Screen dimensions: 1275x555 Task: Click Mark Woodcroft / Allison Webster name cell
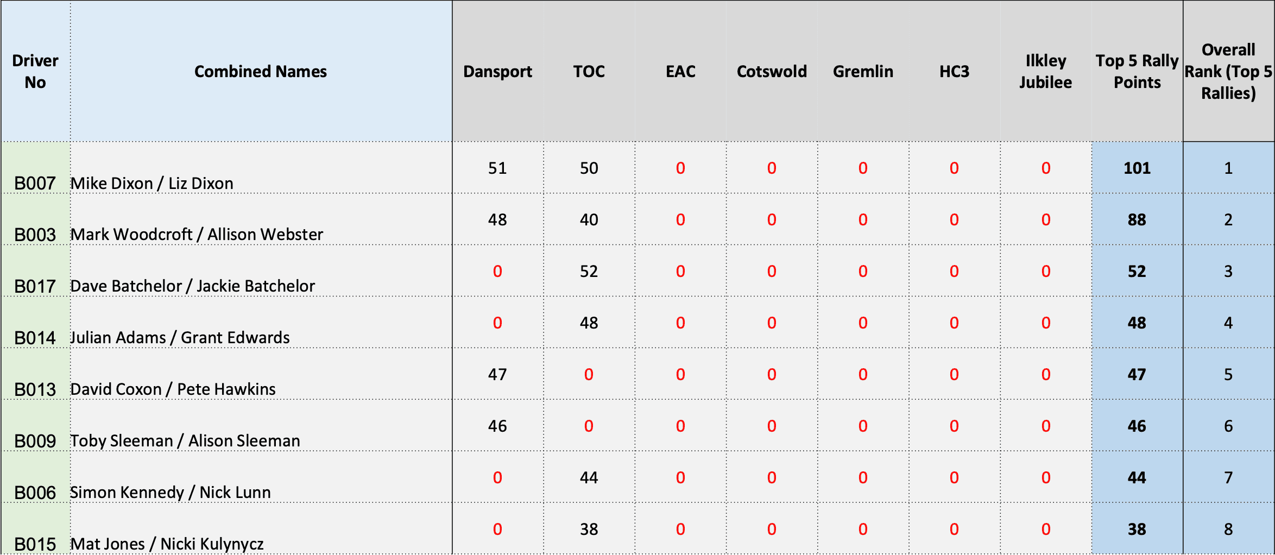(x=261, y=219)
